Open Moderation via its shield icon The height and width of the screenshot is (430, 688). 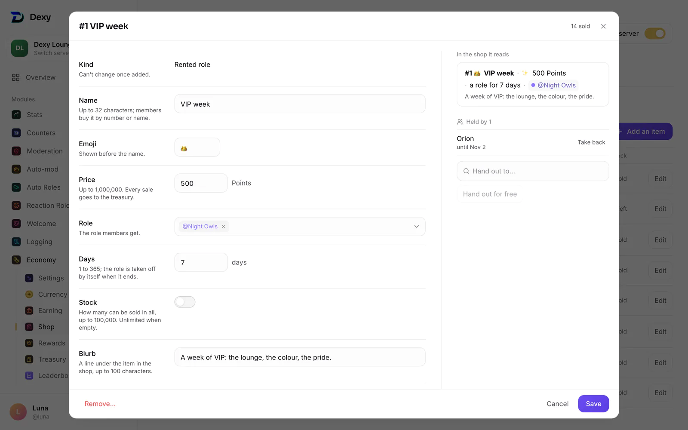(x=16, y=151)
